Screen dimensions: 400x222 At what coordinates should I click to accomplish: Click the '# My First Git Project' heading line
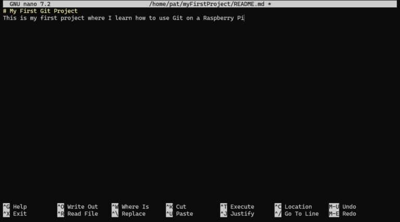tap(40, 11)
